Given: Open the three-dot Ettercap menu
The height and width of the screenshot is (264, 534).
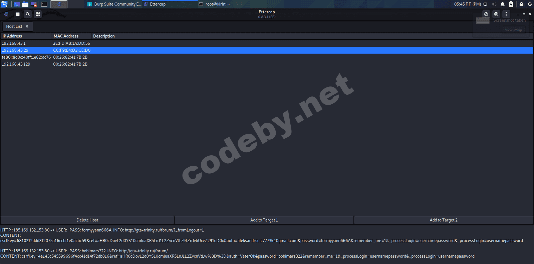Looking at the screenshot, I should pyautogui.click(x=506, y=14).
